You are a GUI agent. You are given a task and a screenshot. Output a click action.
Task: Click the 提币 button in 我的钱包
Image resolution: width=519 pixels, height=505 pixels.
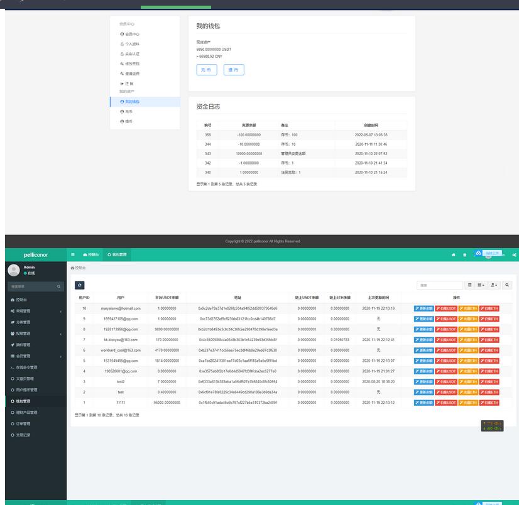click(233, 70)
